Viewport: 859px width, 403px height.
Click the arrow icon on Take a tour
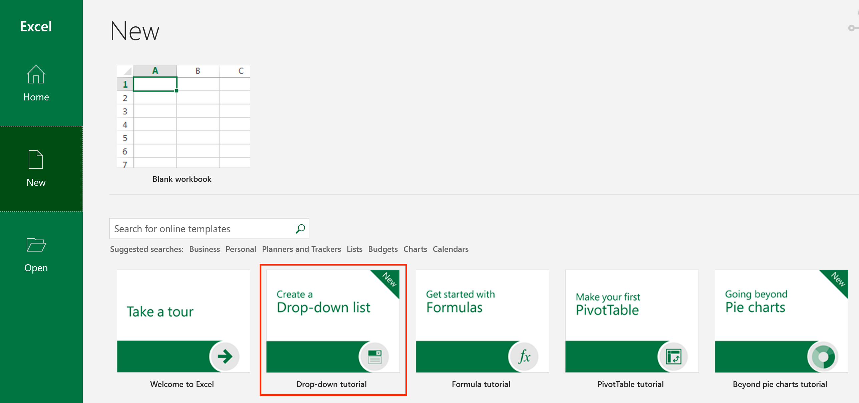[x=225, y=356]
